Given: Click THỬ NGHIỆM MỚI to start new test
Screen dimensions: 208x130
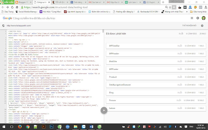Looking at the screenshot, I should 189,25.
